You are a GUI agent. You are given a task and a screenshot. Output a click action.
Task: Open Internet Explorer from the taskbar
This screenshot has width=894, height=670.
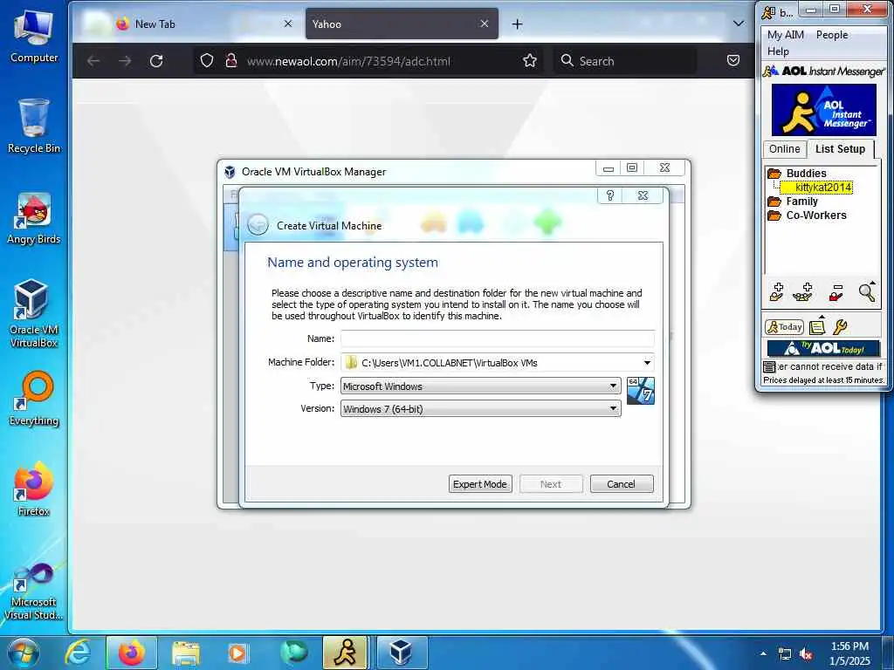tap(78, 653)
